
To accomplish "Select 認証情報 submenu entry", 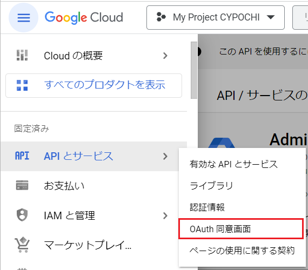I will (242, 207).
